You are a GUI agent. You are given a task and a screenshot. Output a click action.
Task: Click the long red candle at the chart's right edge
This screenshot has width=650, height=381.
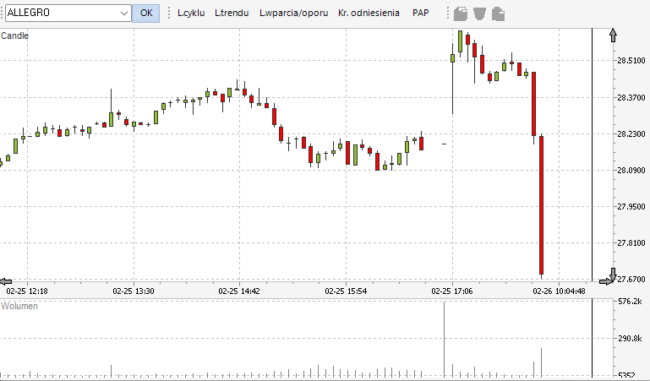pos(542,205)
